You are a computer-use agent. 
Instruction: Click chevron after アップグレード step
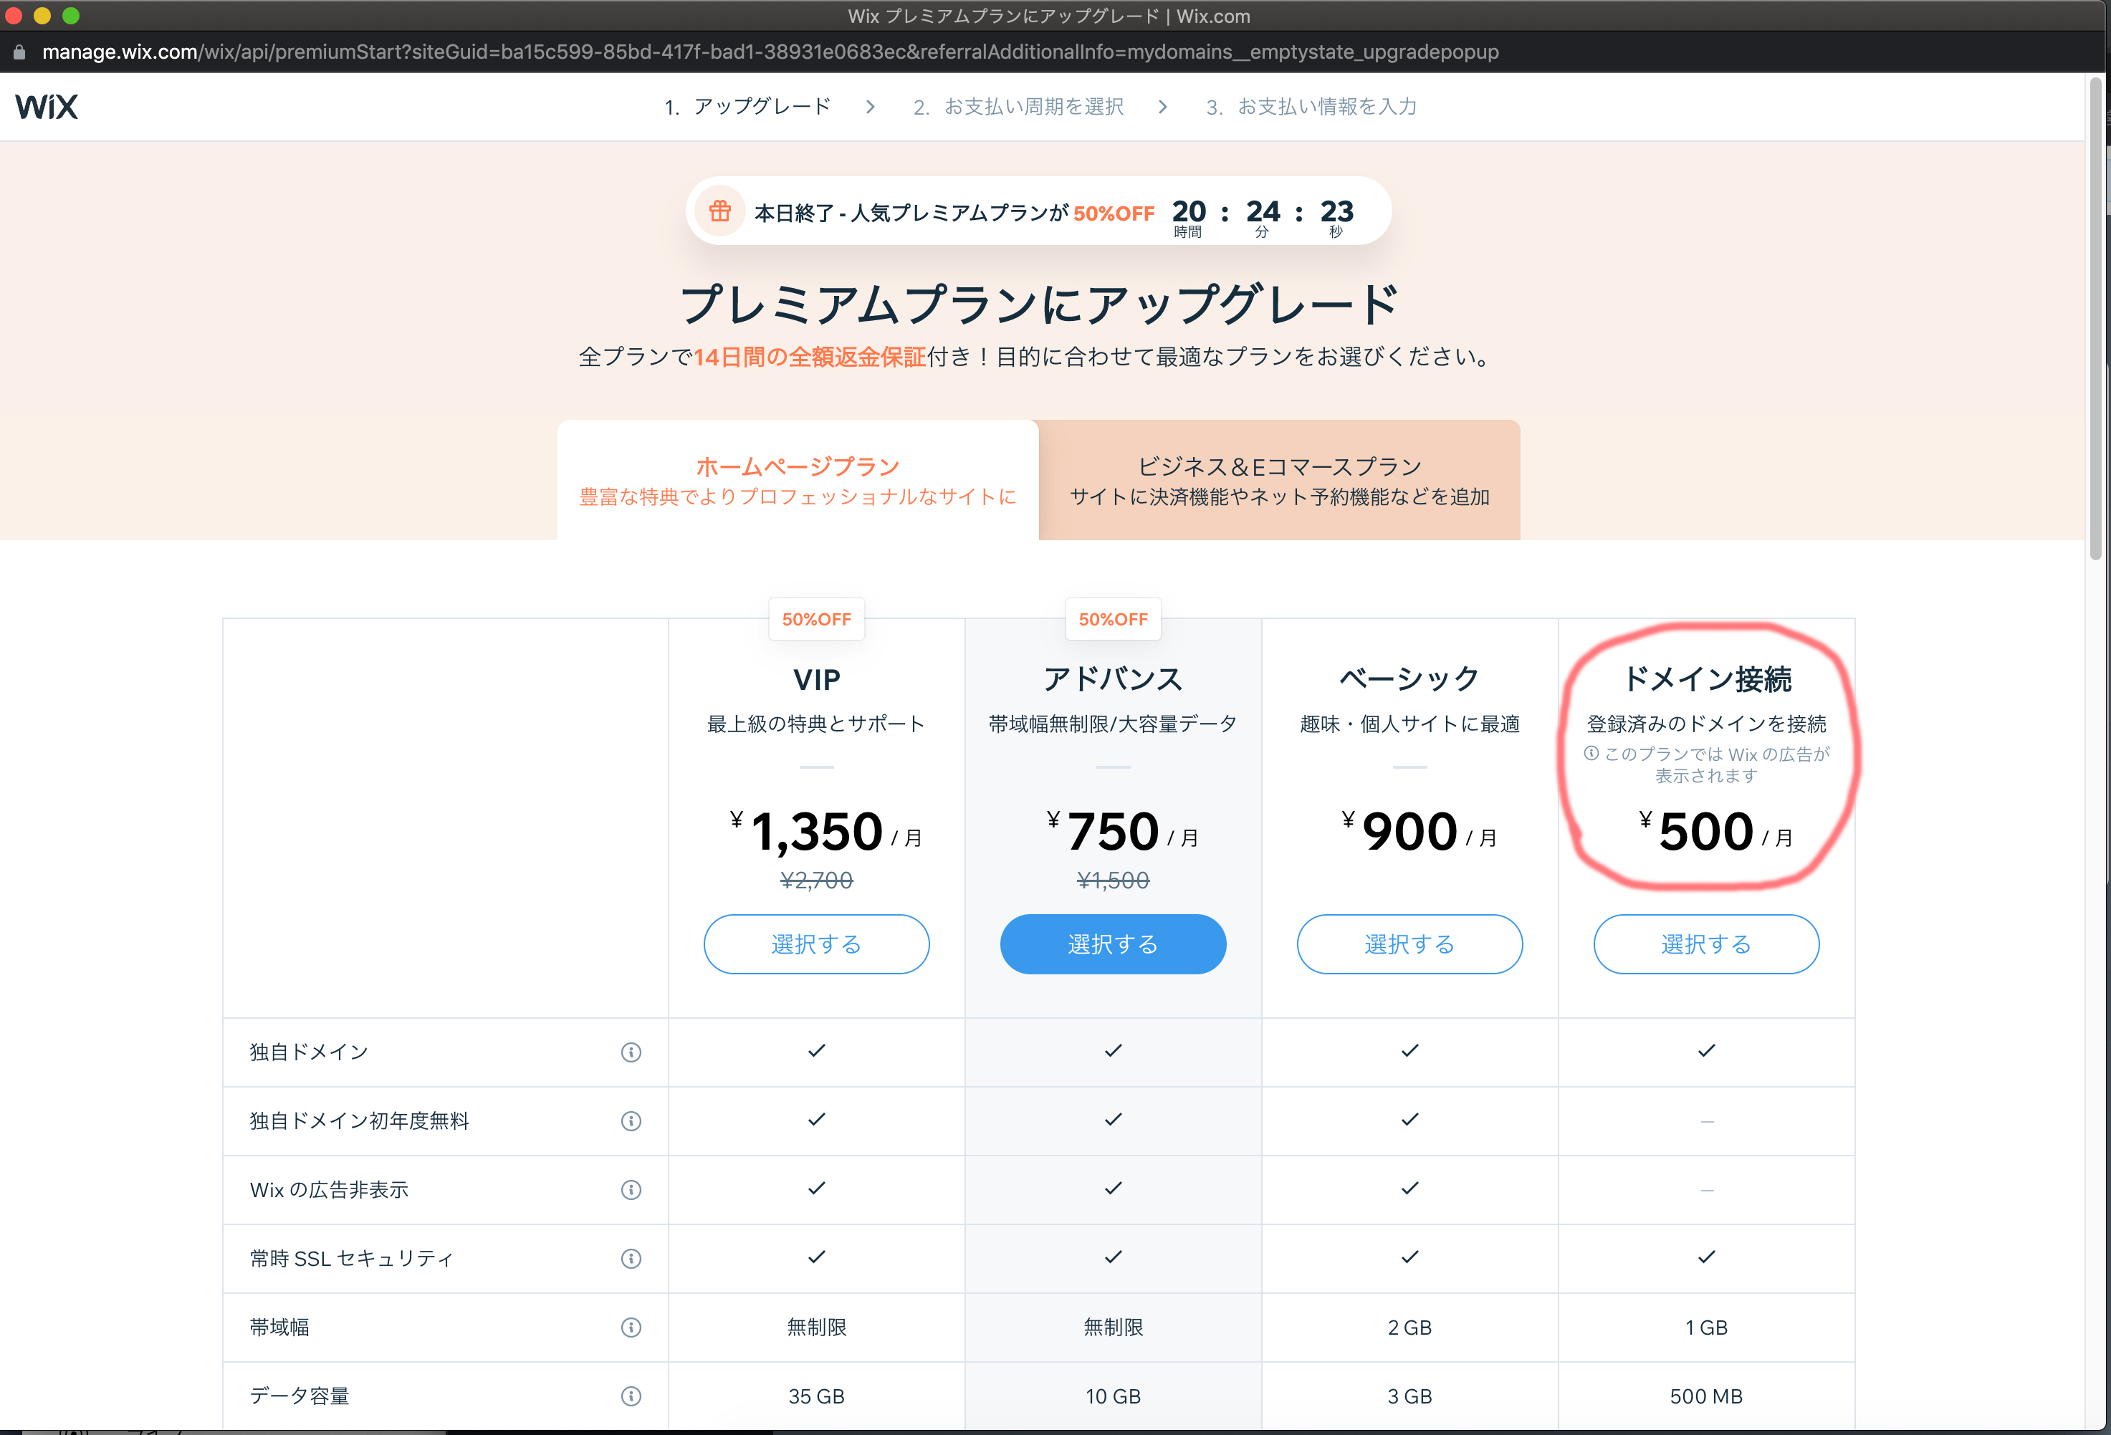pos(870,107)
